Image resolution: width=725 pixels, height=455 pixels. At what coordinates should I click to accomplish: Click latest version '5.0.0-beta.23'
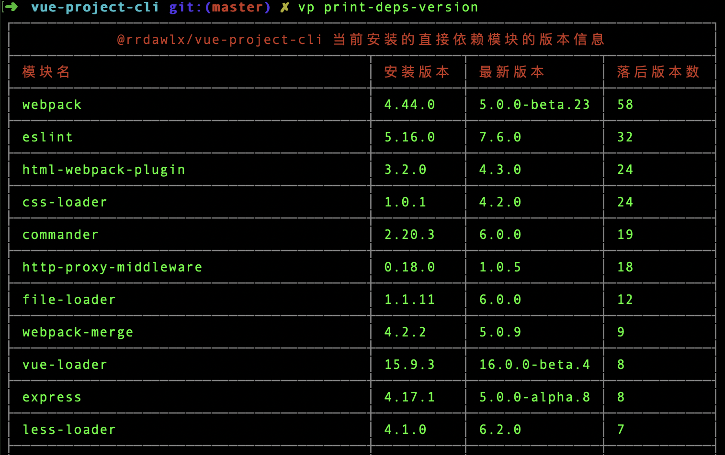pos(535,105)
